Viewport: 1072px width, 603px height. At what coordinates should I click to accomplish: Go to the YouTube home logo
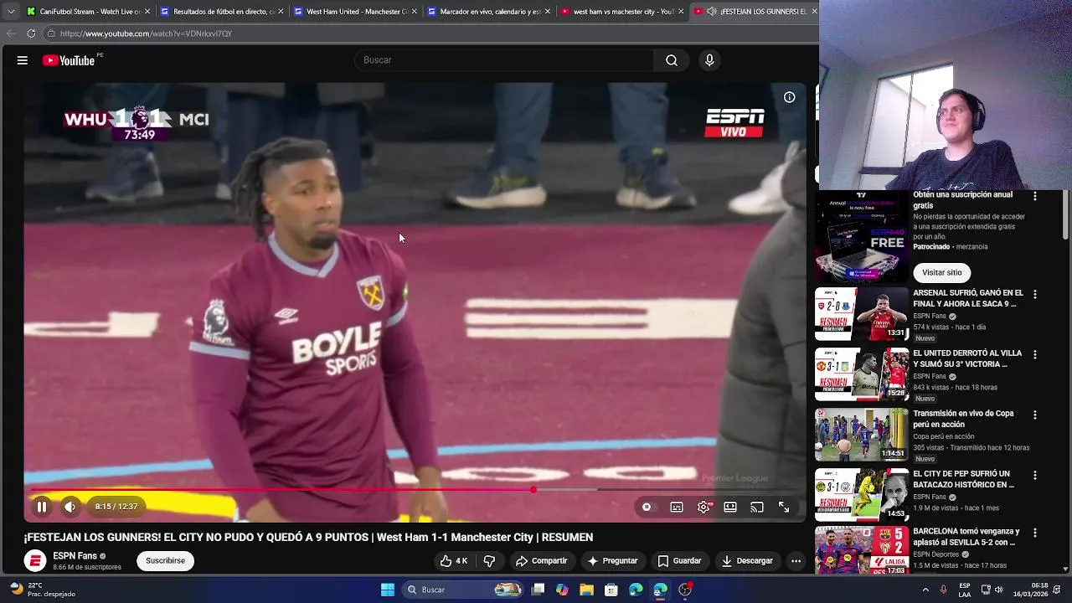tap(69, 60)
